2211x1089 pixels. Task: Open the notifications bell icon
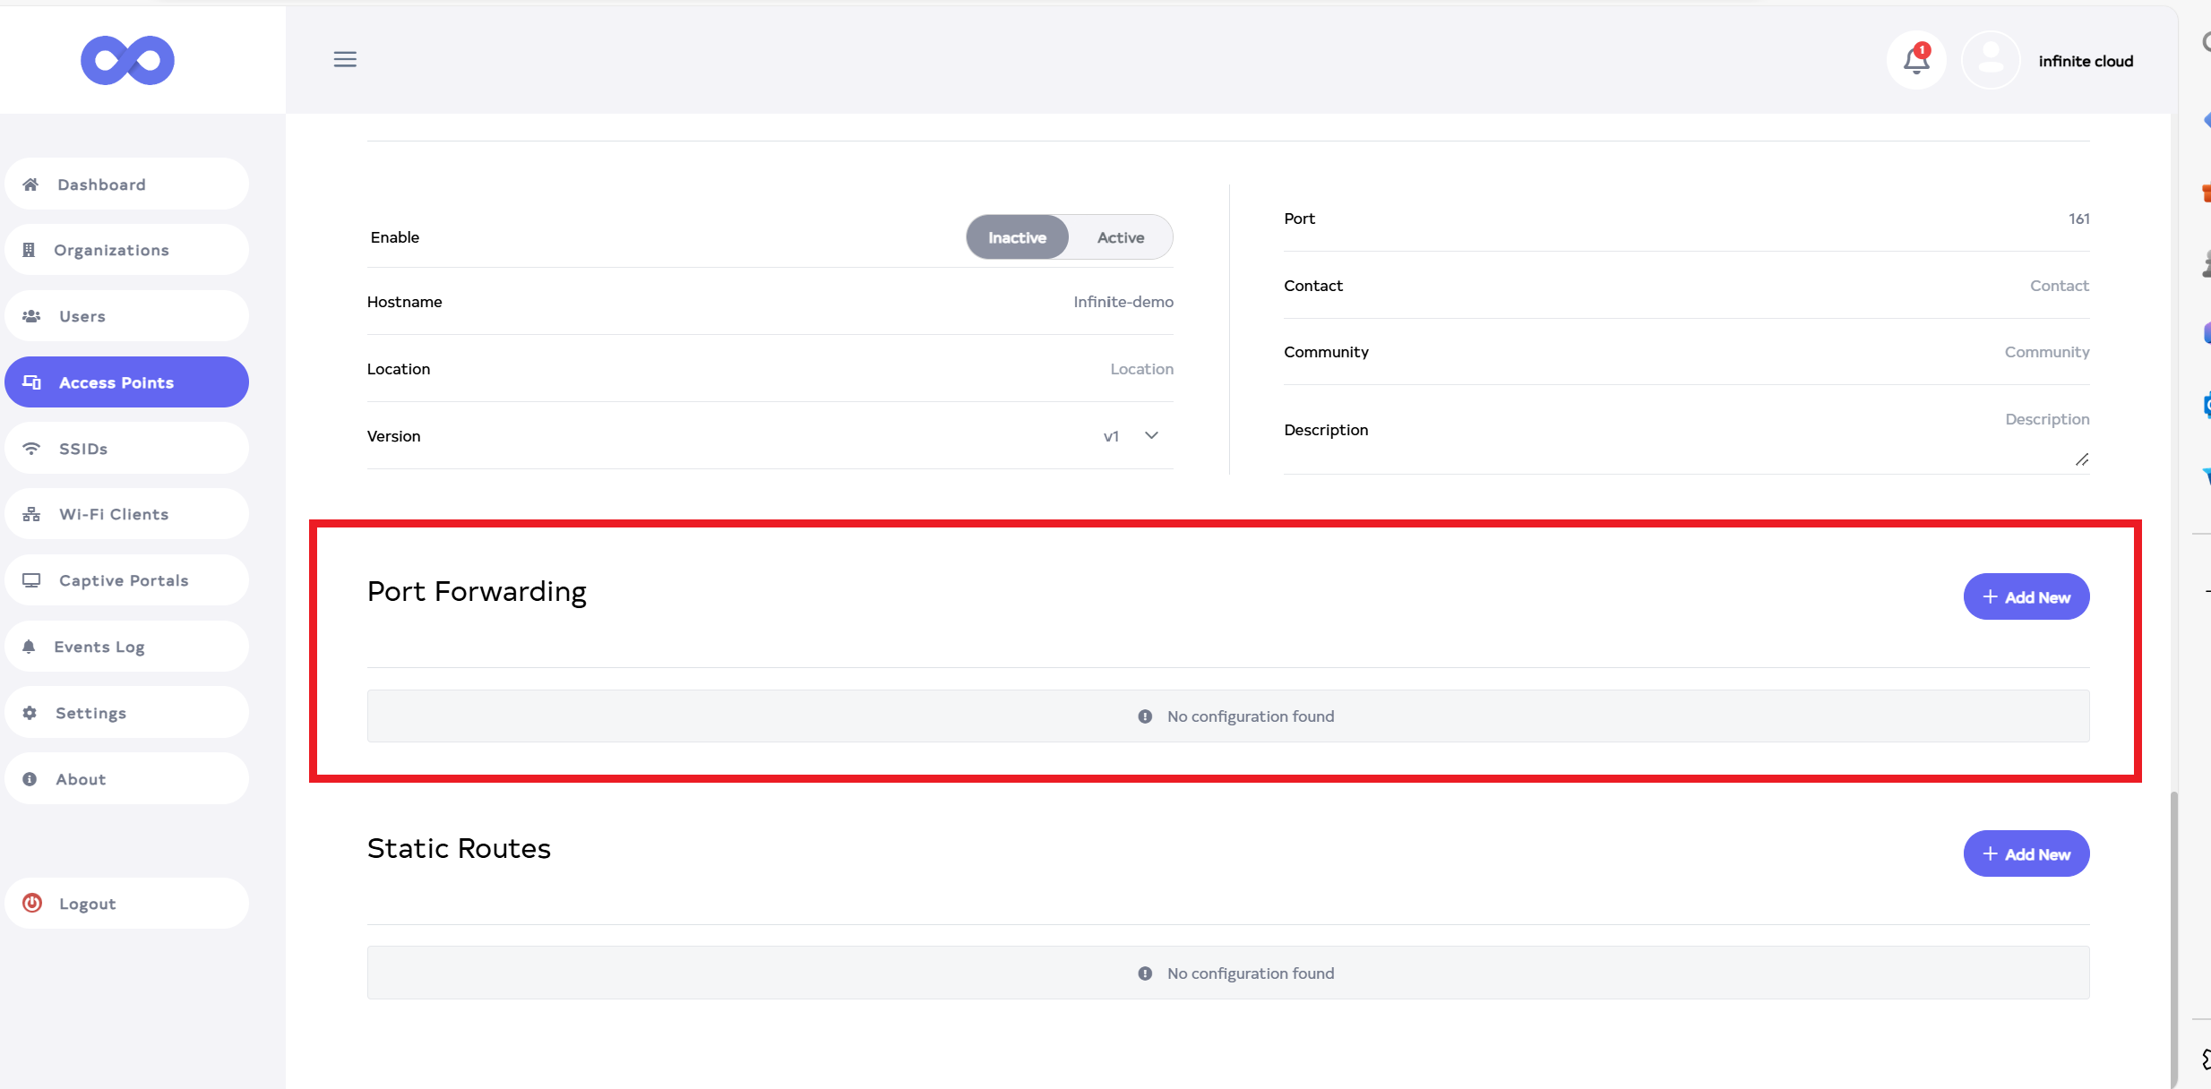[1915, 60]
